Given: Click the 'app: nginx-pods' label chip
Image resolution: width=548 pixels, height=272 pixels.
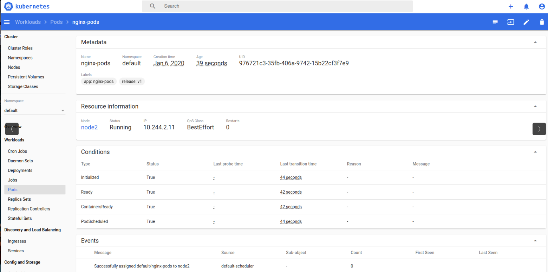Looking at the screenshot, I should tap(99, 82).
